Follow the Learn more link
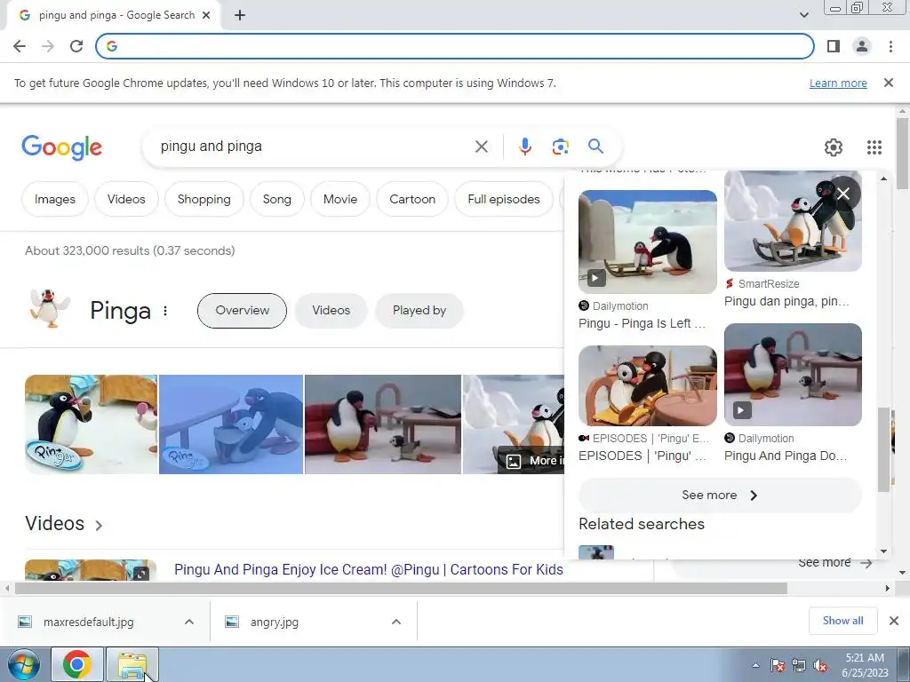910x682 pixels. click(x=838, y=83)
